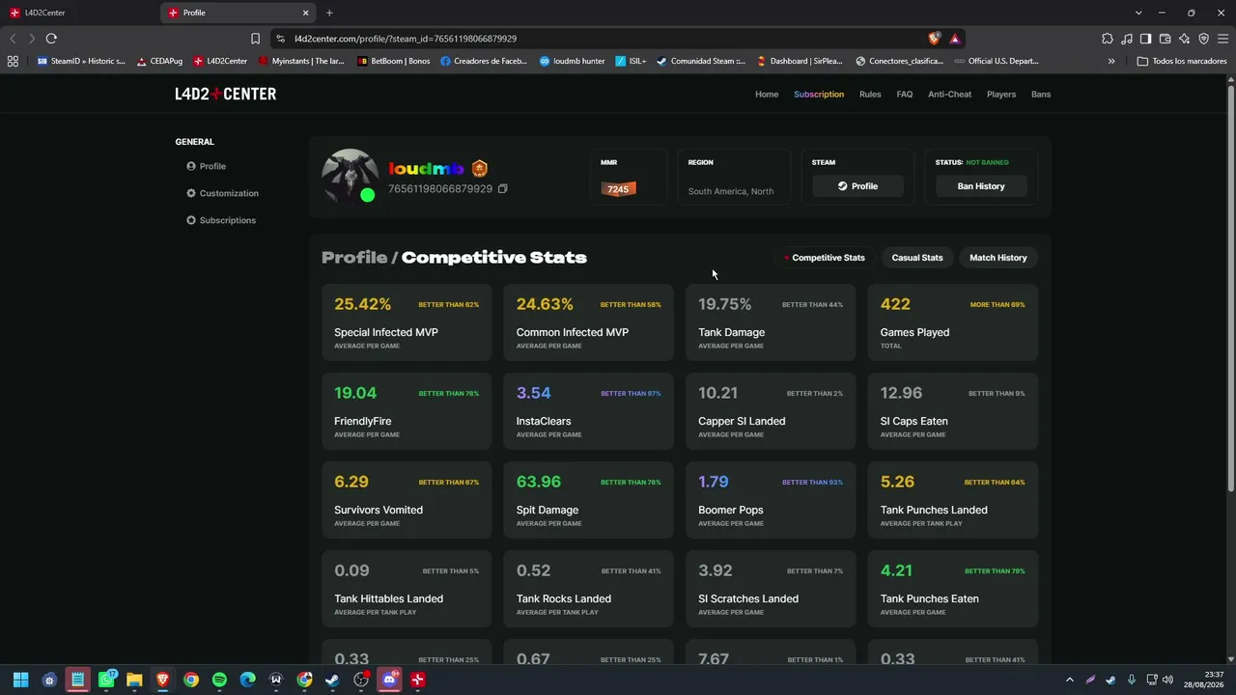Open the SteamID bookmark
Image resolution: width=1236 pixels, height=695 pixels.
pyautogui.click(x=81, y=61)
